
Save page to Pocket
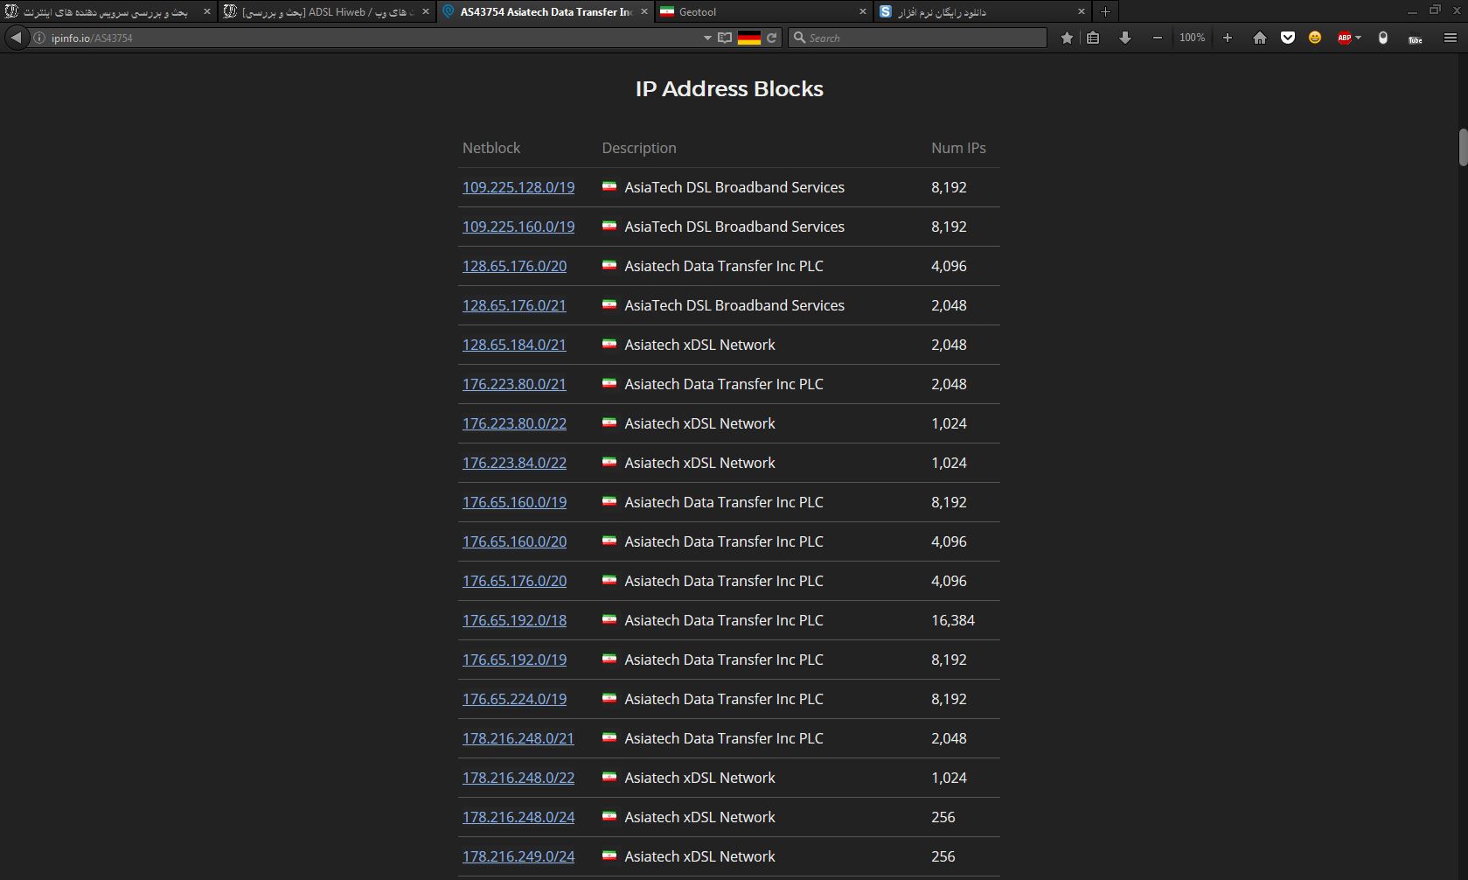[1288, 38]
